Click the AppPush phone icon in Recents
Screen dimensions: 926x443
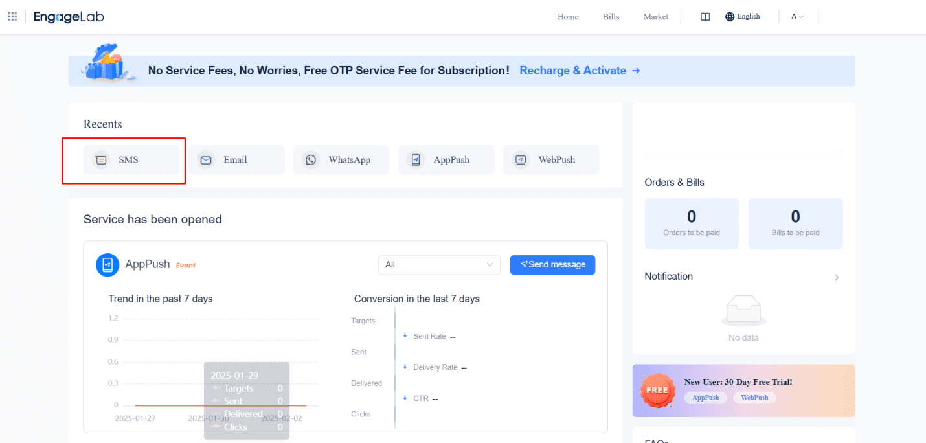416,160
